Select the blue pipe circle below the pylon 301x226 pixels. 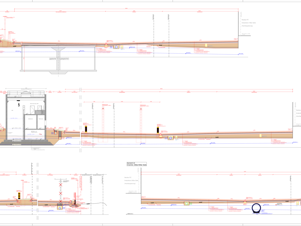(x=60, y=208)
